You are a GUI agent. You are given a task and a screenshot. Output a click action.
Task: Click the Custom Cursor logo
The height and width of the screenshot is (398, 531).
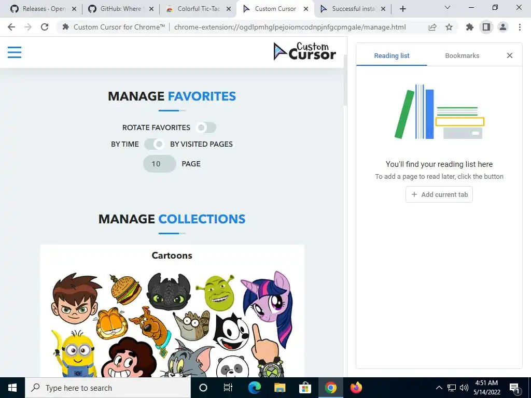304,51
